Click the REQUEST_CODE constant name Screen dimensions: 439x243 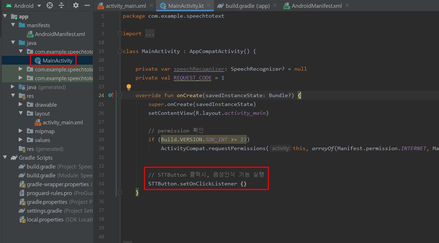tap(193, 78)
